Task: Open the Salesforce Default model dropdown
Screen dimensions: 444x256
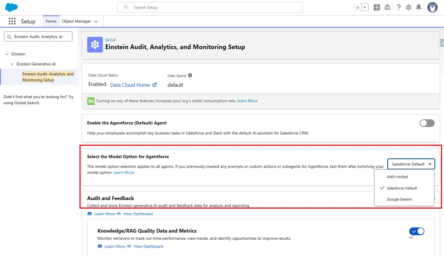Action: (411, 164)
